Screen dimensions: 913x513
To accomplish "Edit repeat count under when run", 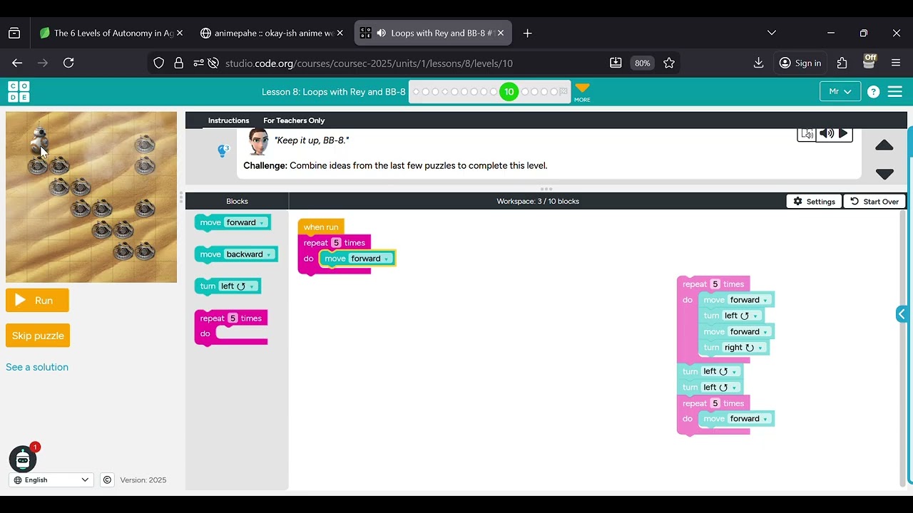I will click(336, 243).
